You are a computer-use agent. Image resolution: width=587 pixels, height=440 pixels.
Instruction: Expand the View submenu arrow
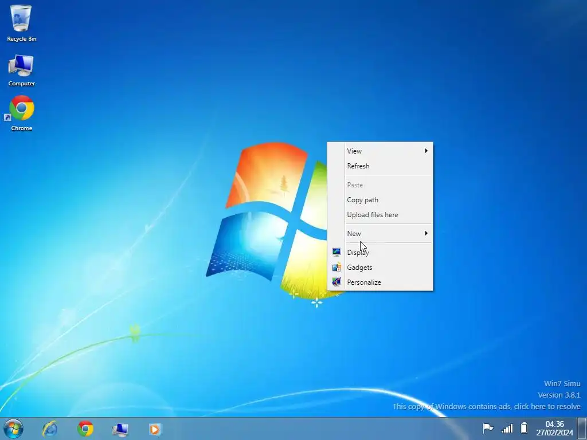click(426, 151)
